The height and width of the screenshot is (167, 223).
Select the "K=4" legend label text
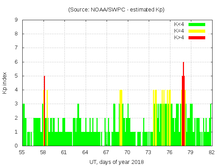(x=179, y=31)
